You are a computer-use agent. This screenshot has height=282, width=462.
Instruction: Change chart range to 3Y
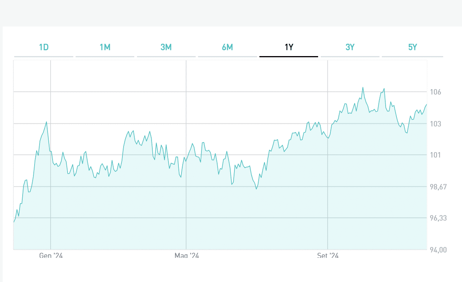tap(350, 48)
